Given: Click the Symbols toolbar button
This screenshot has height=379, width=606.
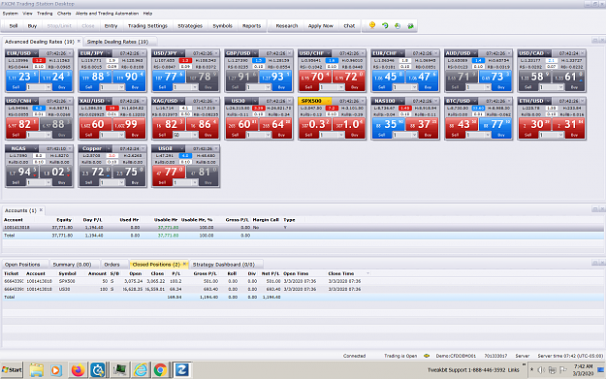Looking at the screenshot, I should click(x=223, y=26).
